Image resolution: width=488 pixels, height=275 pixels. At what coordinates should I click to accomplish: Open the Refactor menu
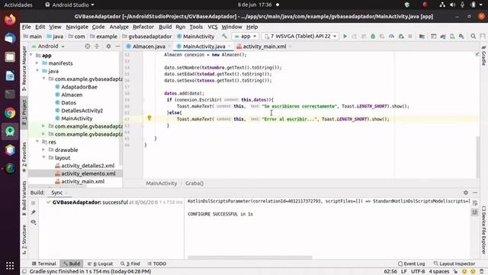143,27
